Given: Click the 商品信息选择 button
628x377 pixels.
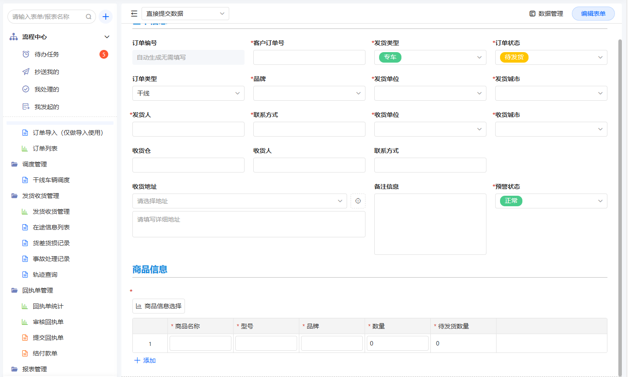Looking at the screenshot, I should pyautogui.click(x=159, y=306).
